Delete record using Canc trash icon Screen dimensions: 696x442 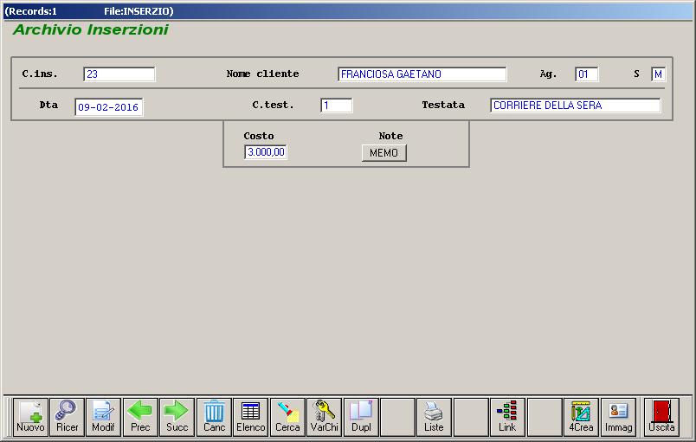coord(214,417)
